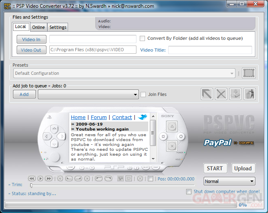This screenshot has height=213, width=268.
Task: Click the PSP cross button
Action: [172, 146]
